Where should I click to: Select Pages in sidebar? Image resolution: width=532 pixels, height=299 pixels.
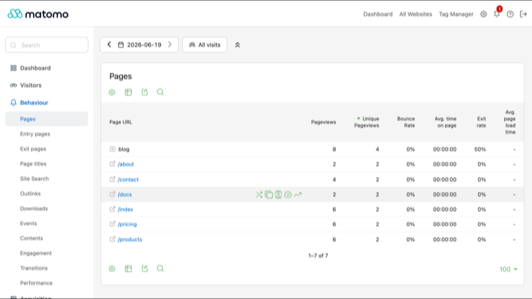click(46, 119)
